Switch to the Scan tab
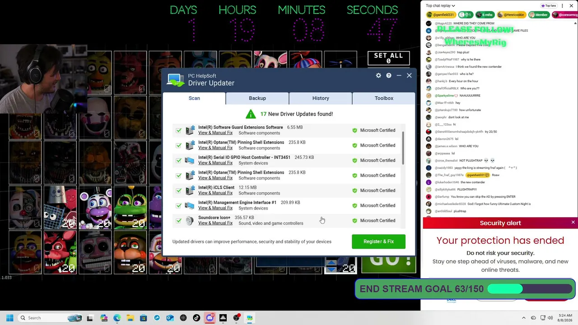Screen dimensions: 578x325 pos(194,98)
